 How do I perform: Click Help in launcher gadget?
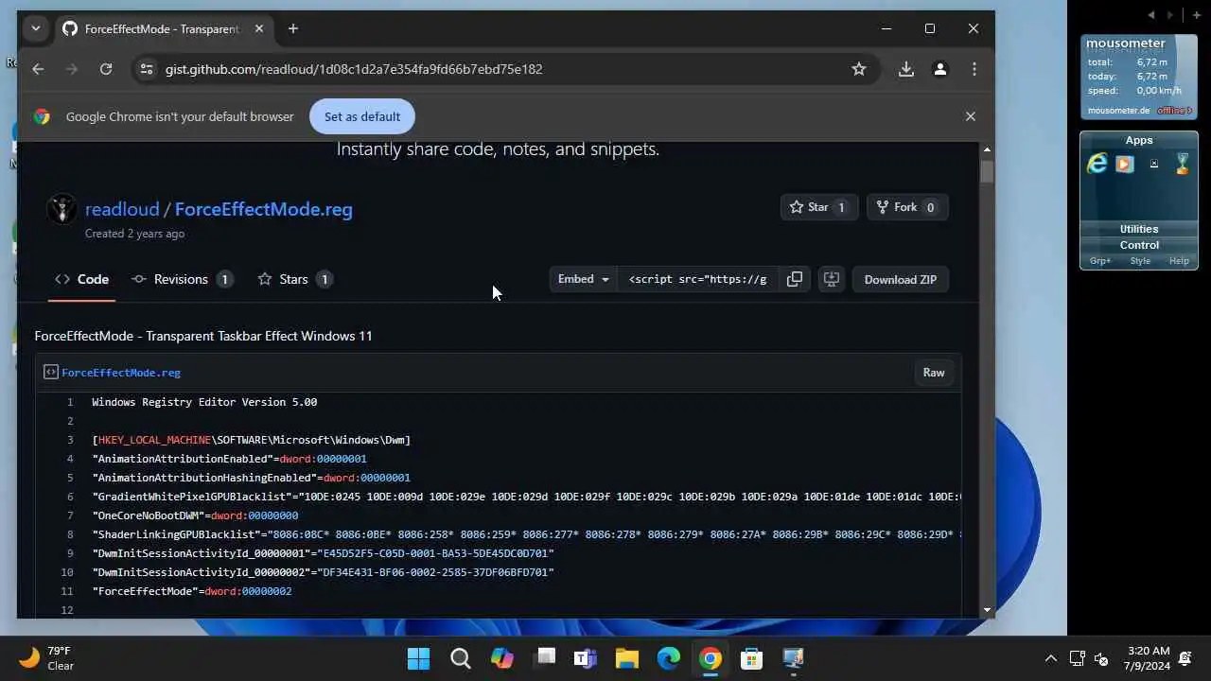[1179, 261]
